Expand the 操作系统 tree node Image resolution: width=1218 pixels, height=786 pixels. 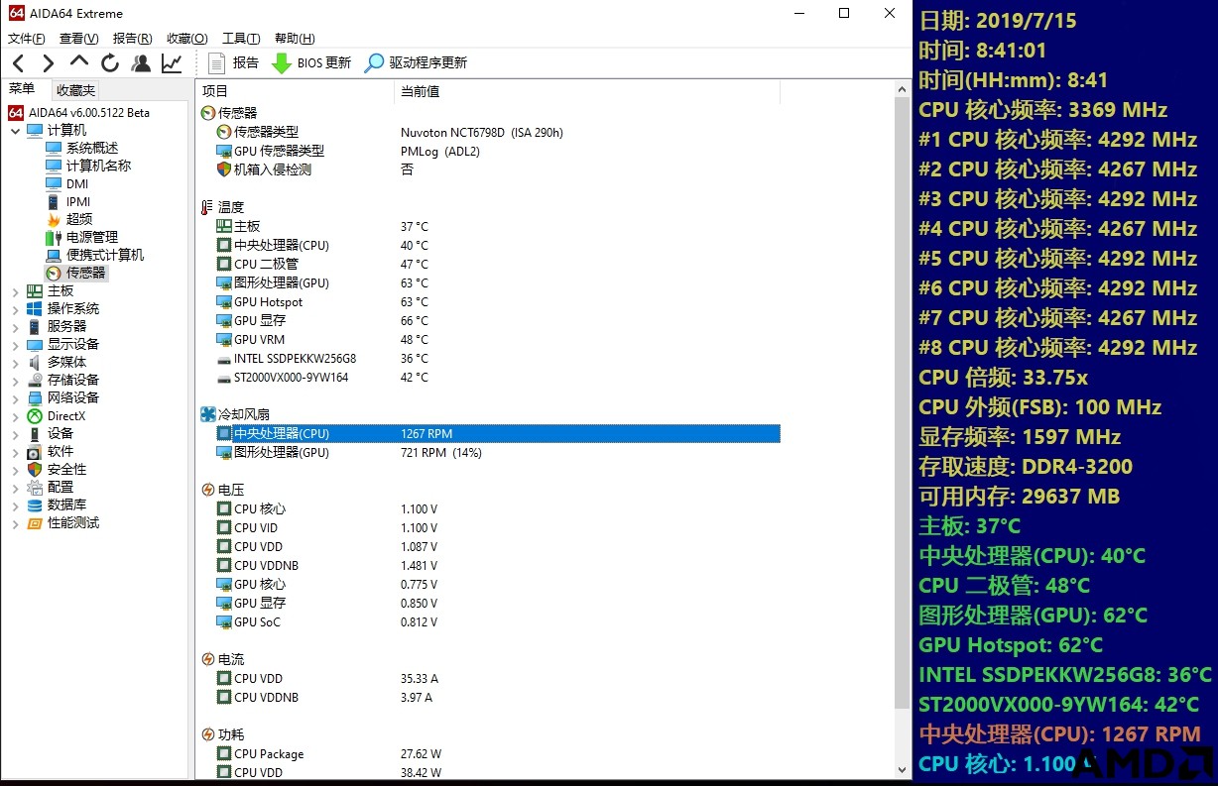(15, 308)
